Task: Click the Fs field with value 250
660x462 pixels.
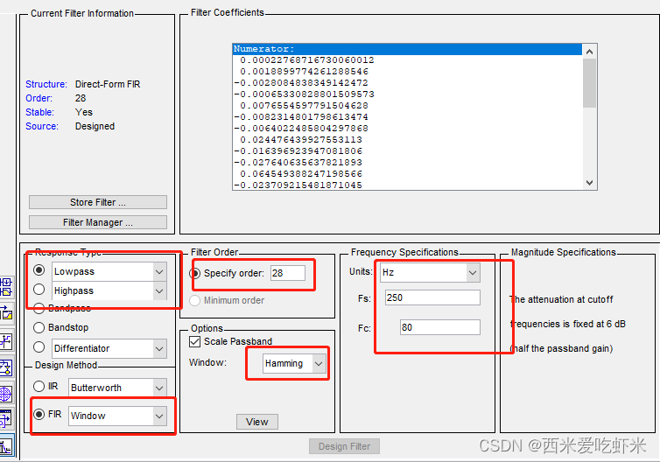Action: (x=432, y=297)
